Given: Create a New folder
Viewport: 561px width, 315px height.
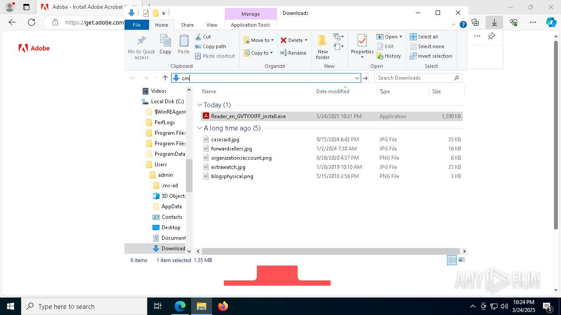Looking at the screenshot, I should tap(323, 47).
